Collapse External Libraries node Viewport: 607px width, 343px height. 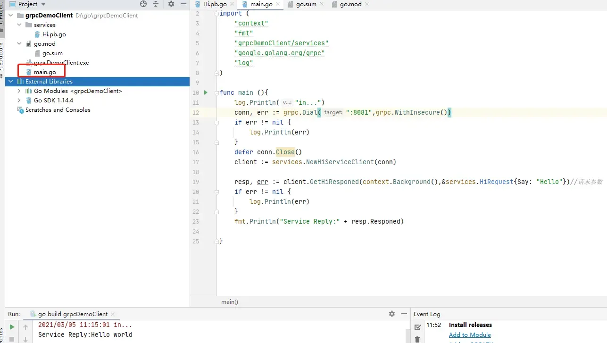pos(11,81)
